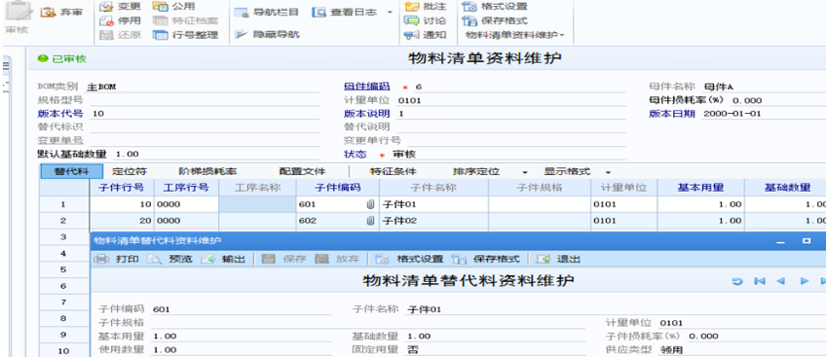Click 保存格式 in substitute window toolbar

[x=486, y=259]
